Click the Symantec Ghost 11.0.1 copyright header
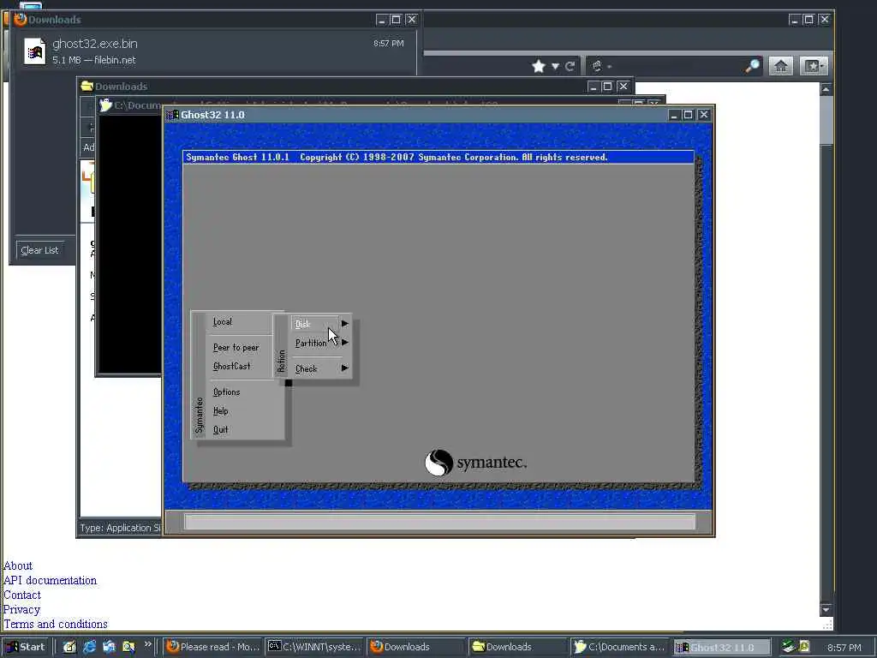This screenshot has height=658, width=877. tap(438, 158)
